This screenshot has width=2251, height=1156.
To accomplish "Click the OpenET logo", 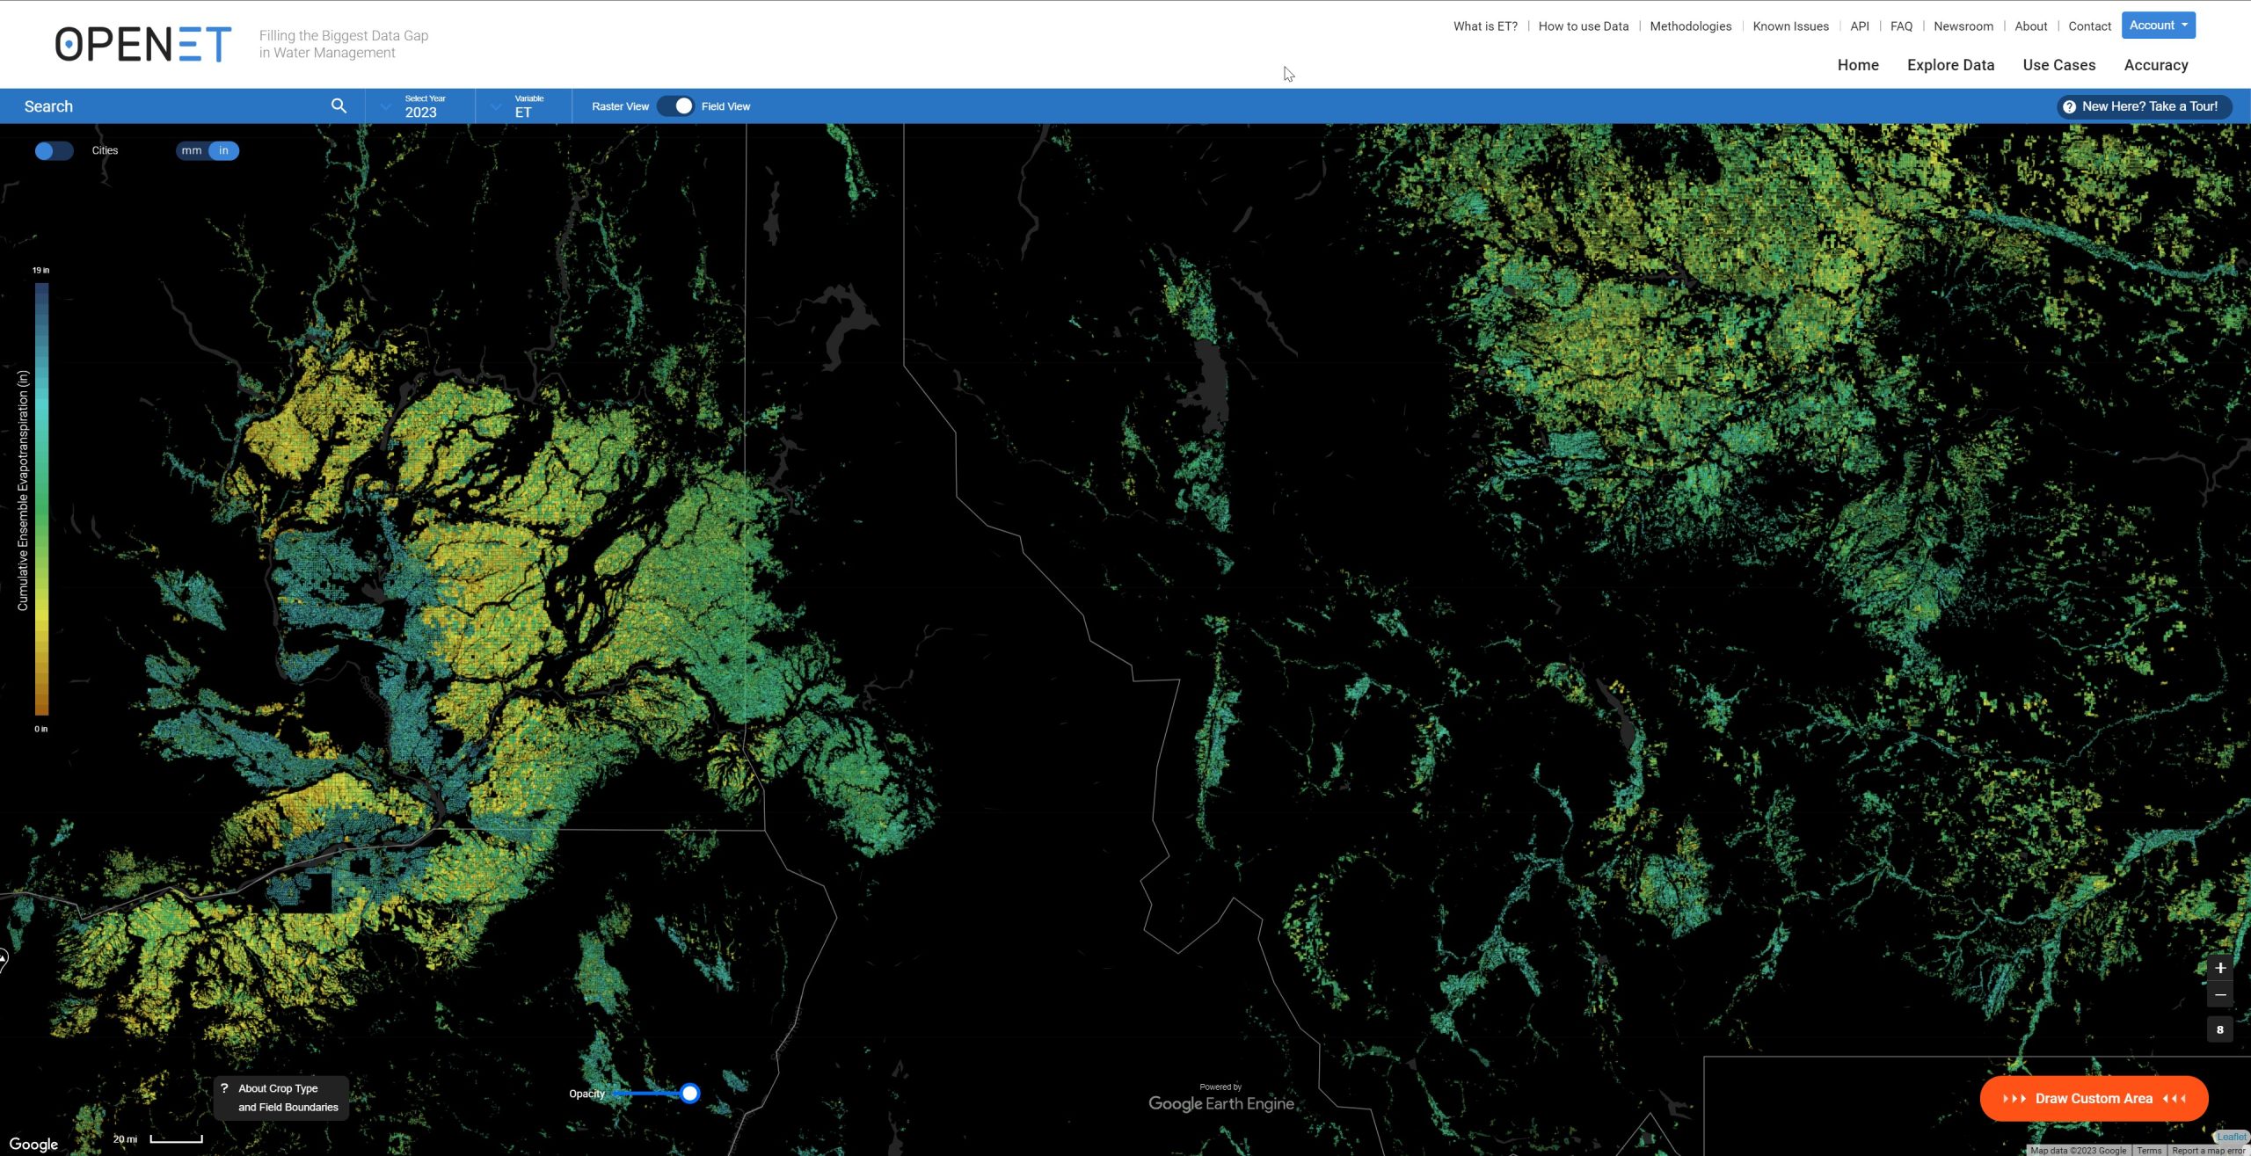I will tap(143, 44).
